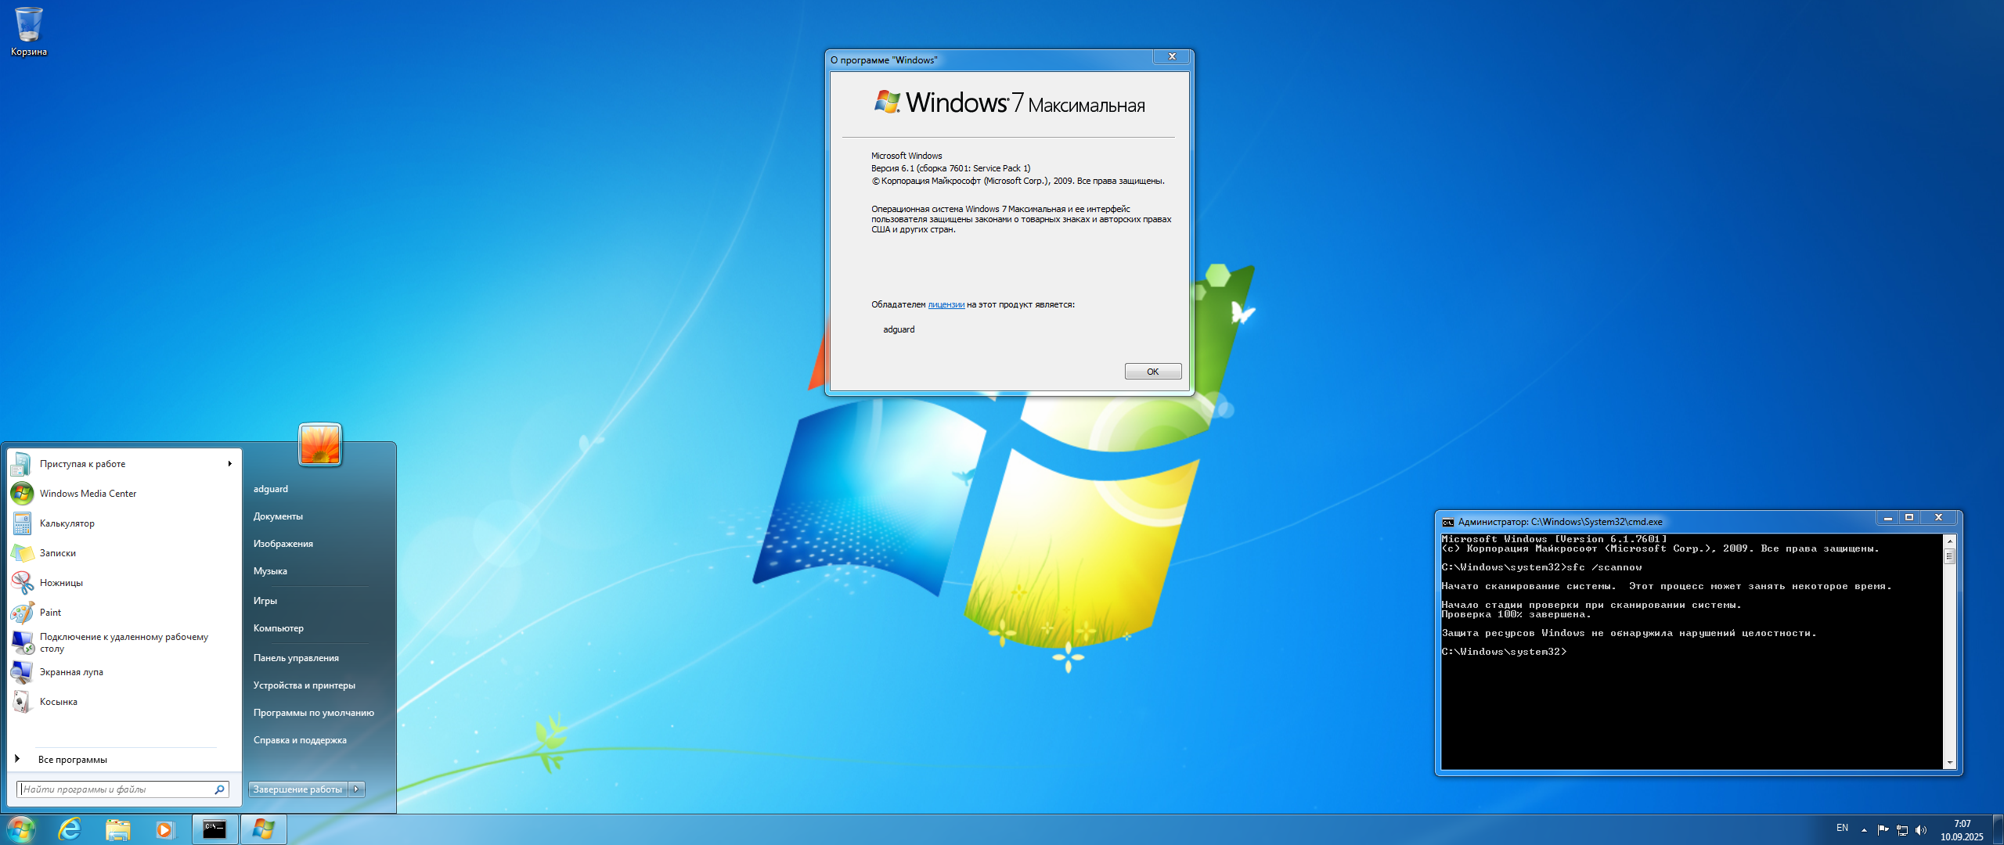The height and width of the screenshot is (845, 2004).
Task: Open Музыка in Start menu
Action: pos(270,571)
